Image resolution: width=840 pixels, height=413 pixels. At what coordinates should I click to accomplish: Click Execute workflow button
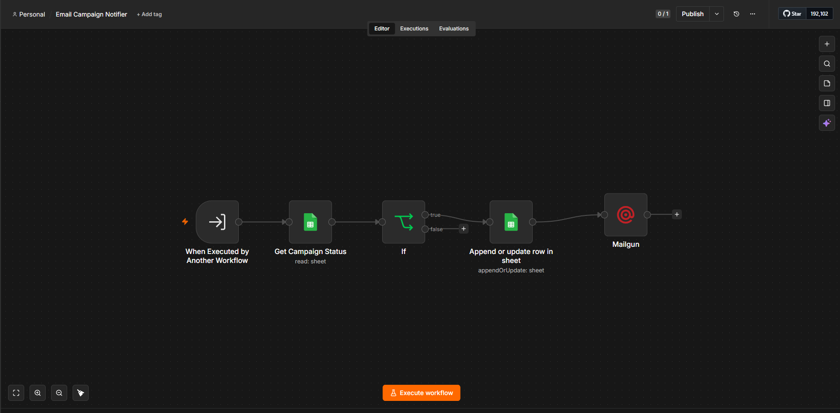click(422, 393)
